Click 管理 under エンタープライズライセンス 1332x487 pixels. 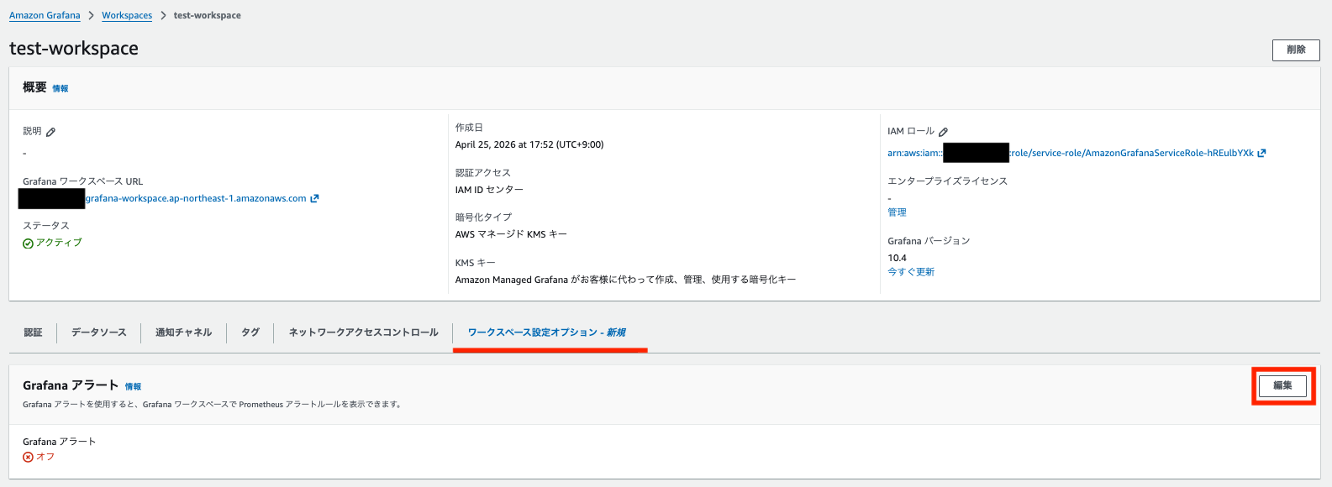click(x=897, y=212)
